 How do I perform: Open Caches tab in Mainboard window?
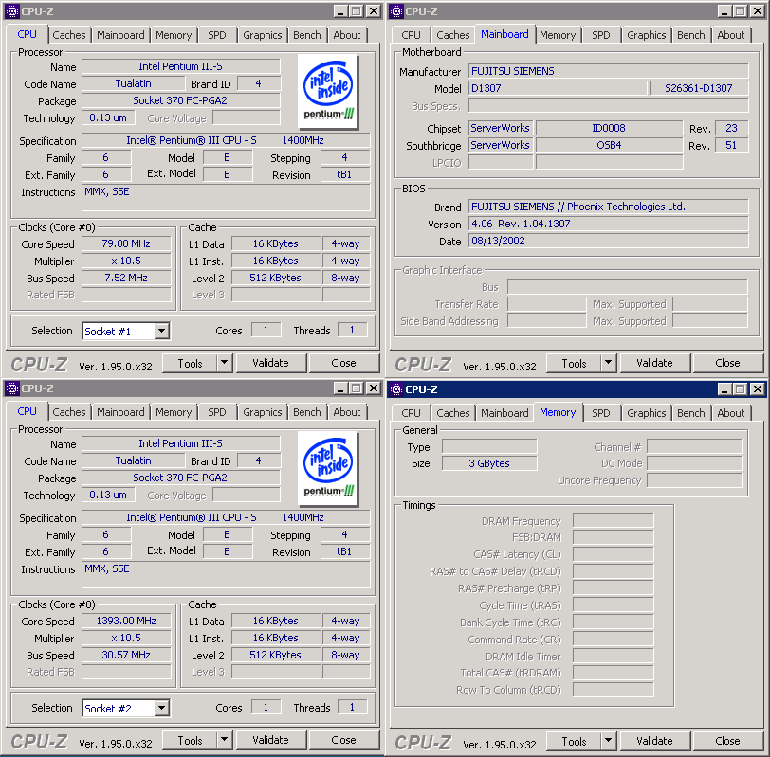(452, 35)
